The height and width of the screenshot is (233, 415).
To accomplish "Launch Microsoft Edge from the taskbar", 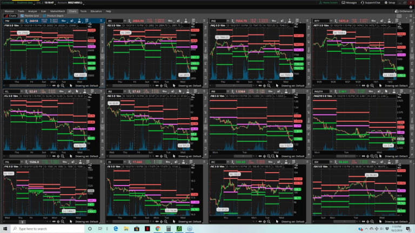I will click(x=116, y=229).
